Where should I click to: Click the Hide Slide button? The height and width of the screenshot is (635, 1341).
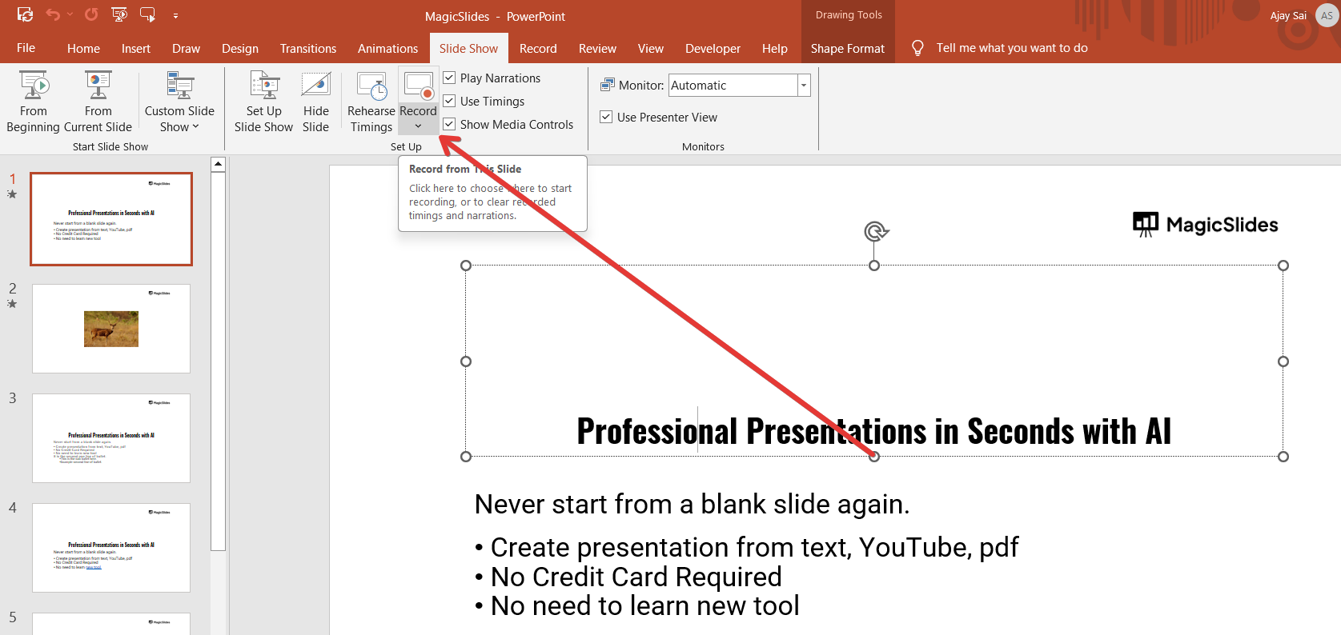click(315, 102)
